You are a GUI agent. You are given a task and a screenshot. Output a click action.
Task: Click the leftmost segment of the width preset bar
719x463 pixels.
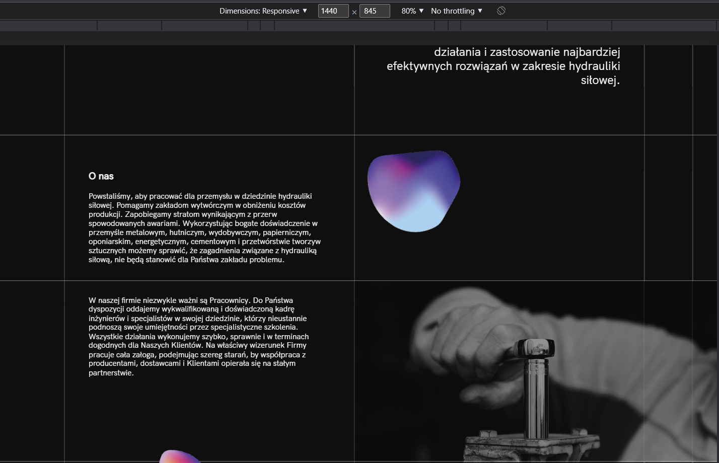48,26
